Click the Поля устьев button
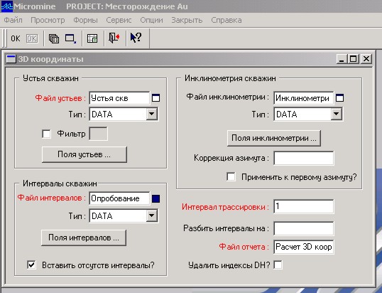382x293 pixels. tap(84, 154)
